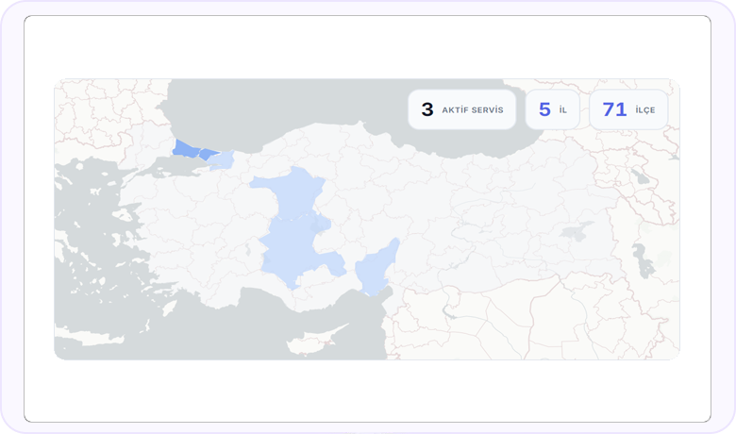Click the bold number 3 in stats
The height and width of the screenshot is (434, 736).
point(427,109)
